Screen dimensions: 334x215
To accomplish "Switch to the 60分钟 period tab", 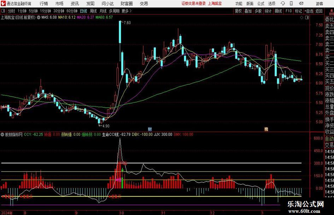I will click(x=72, y=11).
